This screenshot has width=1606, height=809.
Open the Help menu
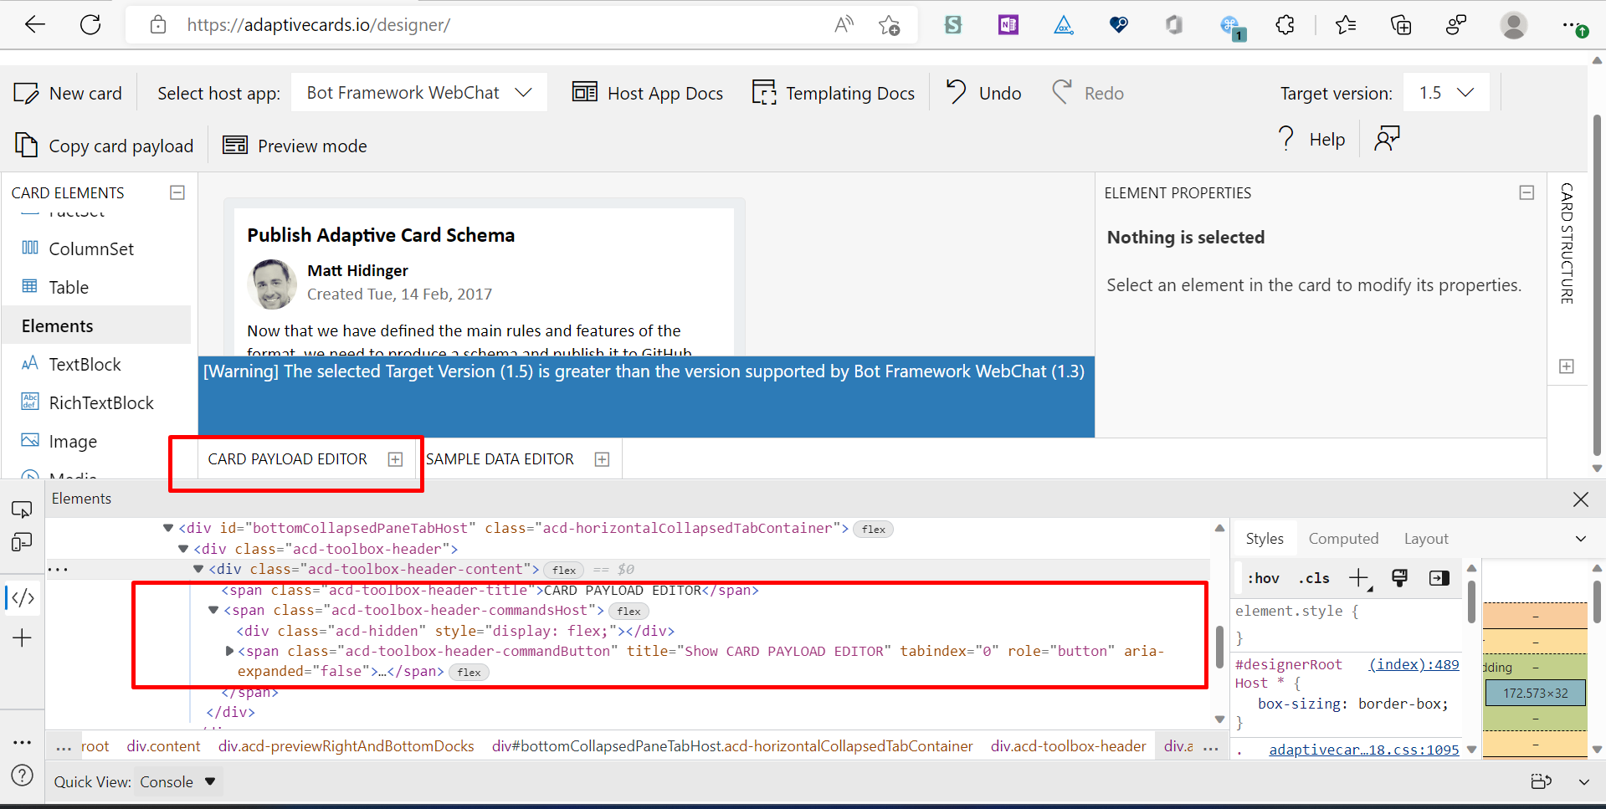click(1311, 139)
